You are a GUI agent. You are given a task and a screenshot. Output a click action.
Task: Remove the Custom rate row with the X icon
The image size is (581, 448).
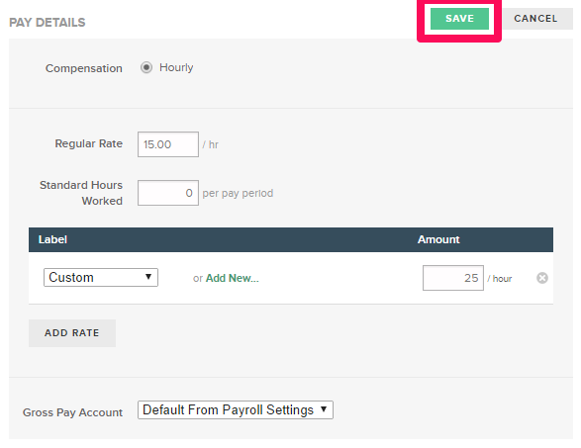point(542,278)
